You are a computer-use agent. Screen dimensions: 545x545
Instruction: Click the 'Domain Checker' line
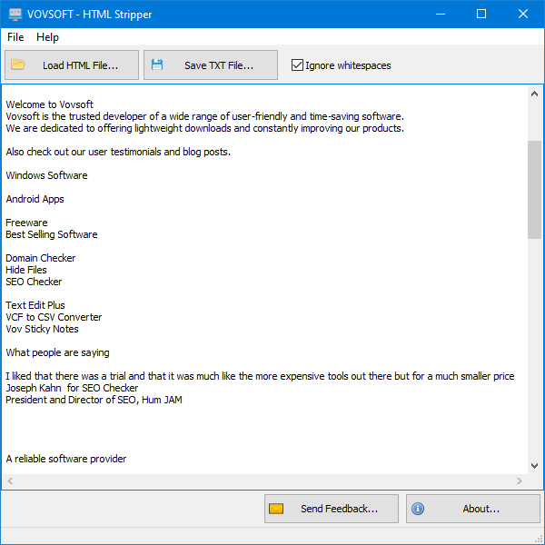40,258
